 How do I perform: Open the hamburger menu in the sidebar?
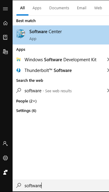(x=5, y=9)
